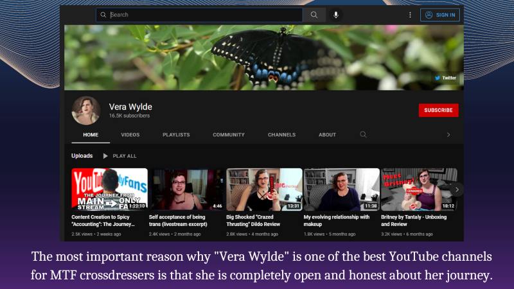The image size is (514, 289).
Task: Show next uploads with carousel arrow
Action: (x=457, y=189)
